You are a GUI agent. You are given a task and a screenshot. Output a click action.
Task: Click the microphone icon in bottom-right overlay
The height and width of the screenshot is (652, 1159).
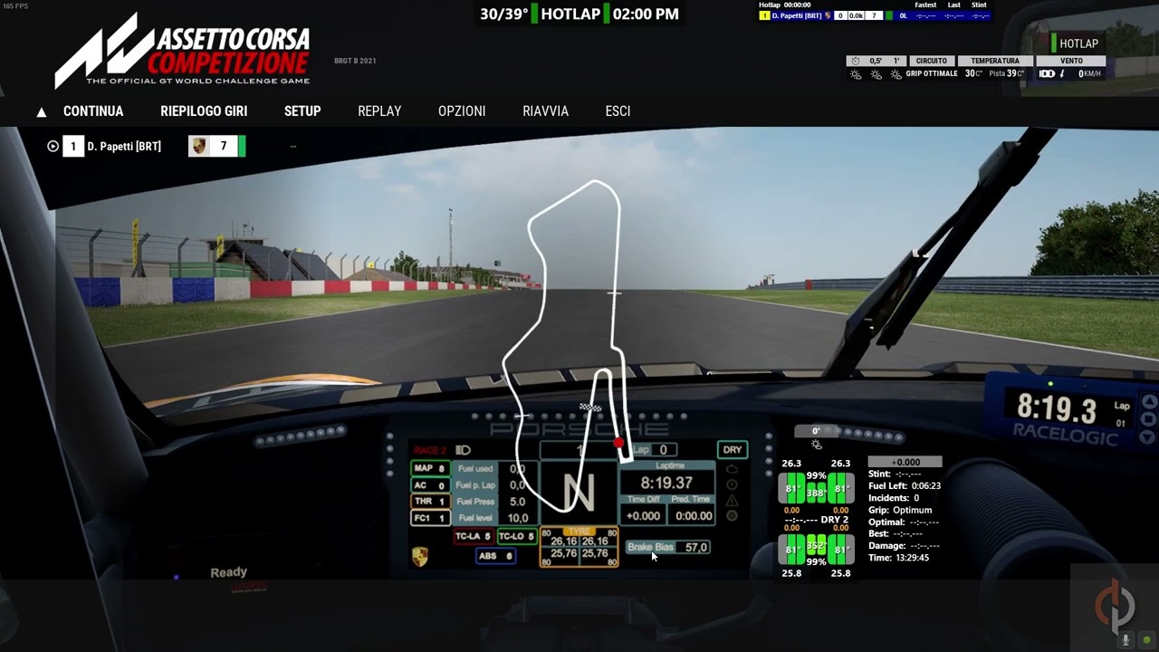[x=1126, y=639]
